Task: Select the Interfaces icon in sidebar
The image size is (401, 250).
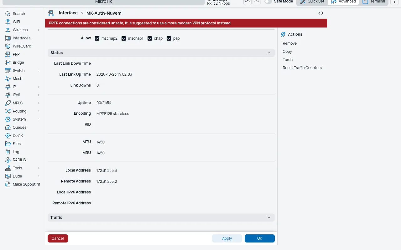Action: pyautogui.click(x=8, y=38)
